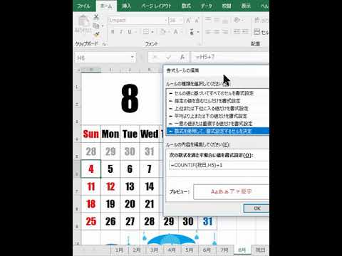Open the Impact font name dropdown
Image resolution: width=342 pixels, height=256 pixels.
tap(166, 21)
